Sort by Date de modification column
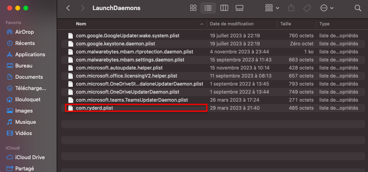This screenshot has height=172, width=368. 232,24
